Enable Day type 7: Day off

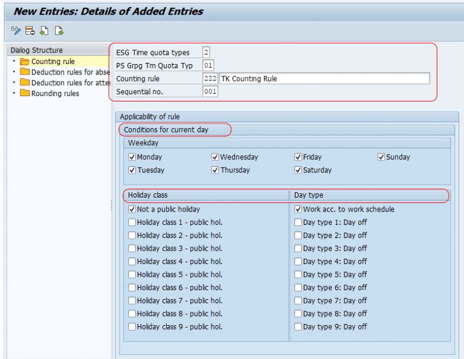(298, 301)
